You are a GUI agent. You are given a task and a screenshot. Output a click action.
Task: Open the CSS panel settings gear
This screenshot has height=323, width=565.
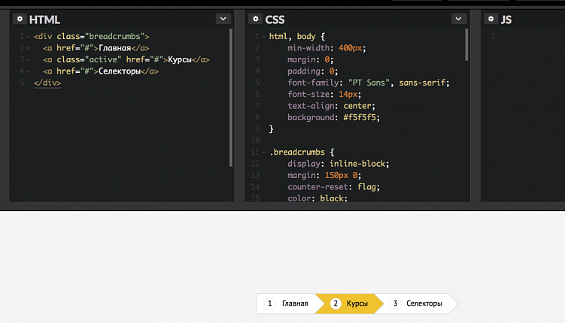[x=256, y=19]
